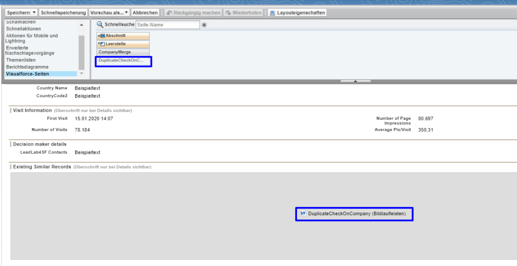Click the Visit Information section header
Viewport: 517px width, 266px height.
click(x=32, y=110)
